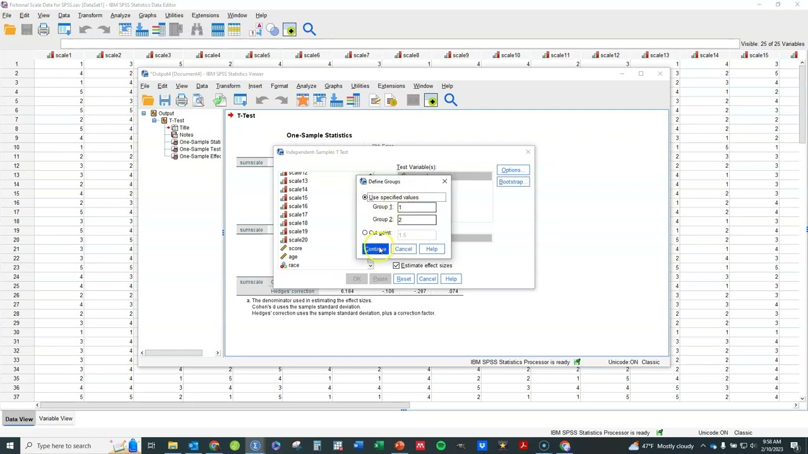Click the variable list scroll-down arrow
This screenshot has height=454, width=808.
(x=371, y=265)
